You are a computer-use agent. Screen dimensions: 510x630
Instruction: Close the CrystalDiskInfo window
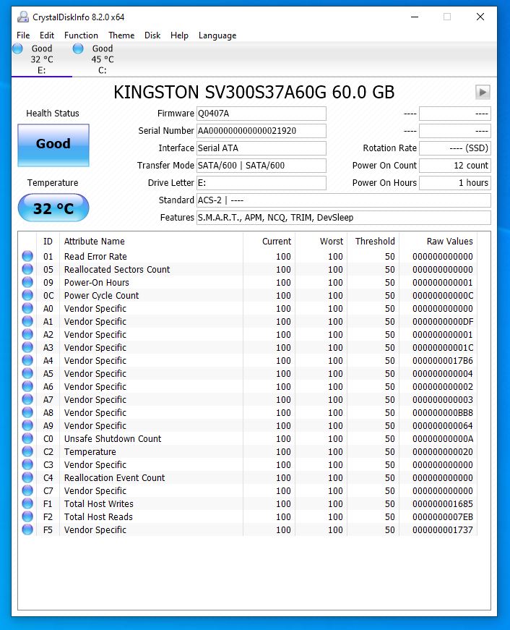(480, 17)
